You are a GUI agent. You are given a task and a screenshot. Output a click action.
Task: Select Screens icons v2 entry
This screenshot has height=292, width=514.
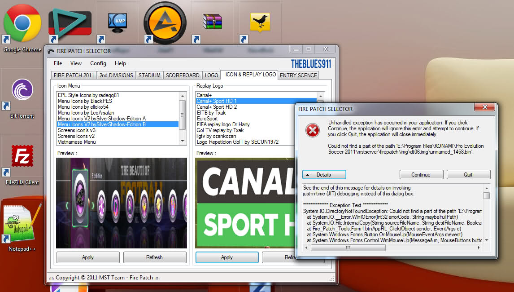(118, 136)
